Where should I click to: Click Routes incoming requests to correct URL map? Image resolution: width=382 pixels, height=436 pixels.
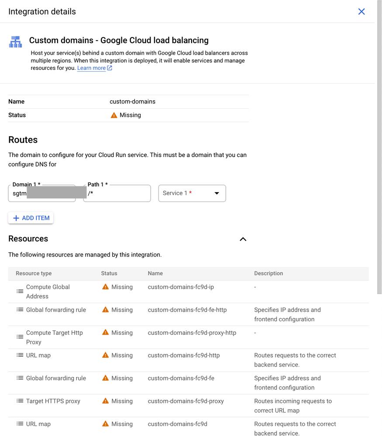point(293,406)
